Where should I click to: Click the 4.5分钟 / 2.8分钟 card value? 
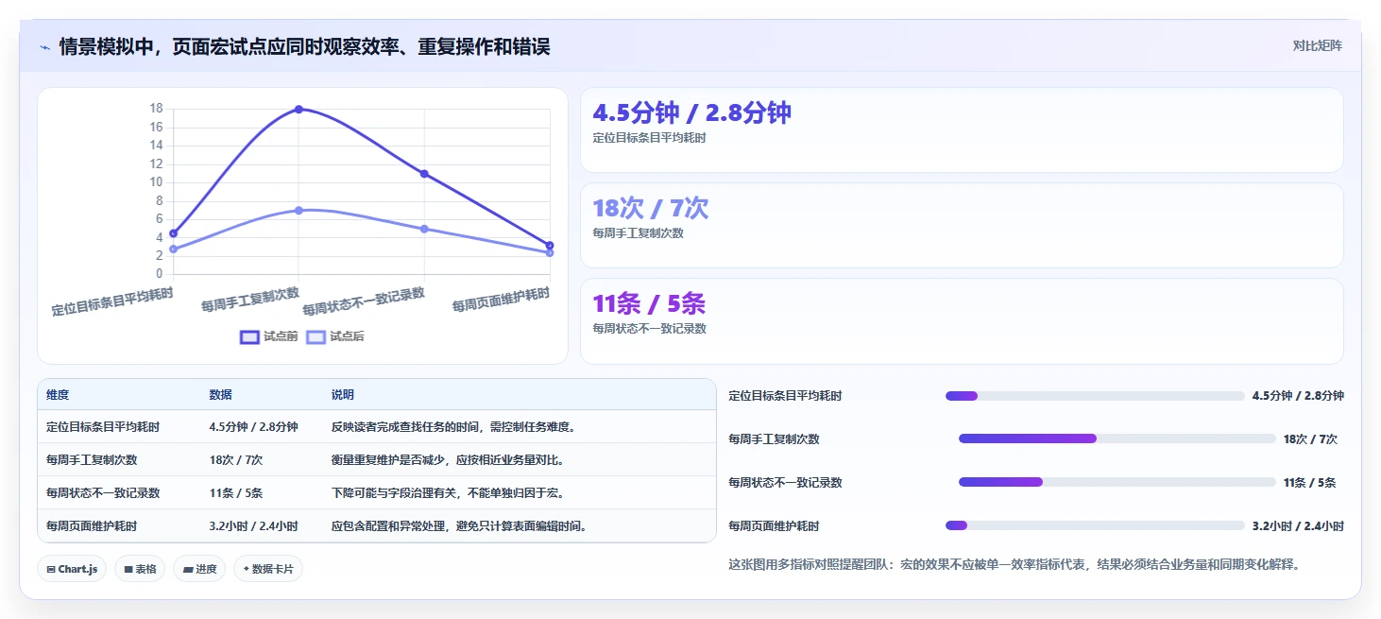pos(691,113)
